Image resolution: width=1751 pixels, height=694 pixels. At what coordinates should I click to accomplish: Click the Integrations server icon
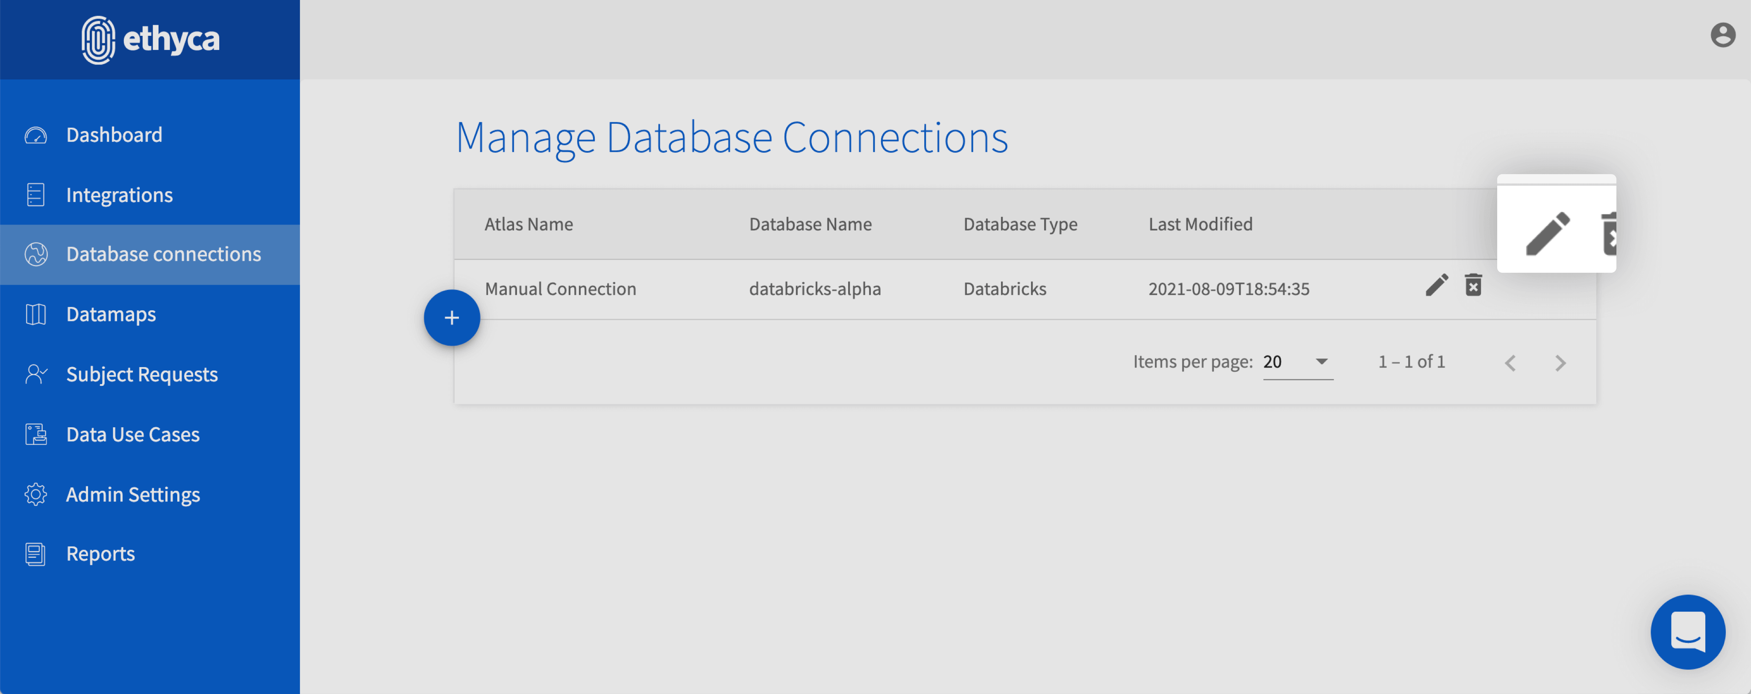(35, 195)
